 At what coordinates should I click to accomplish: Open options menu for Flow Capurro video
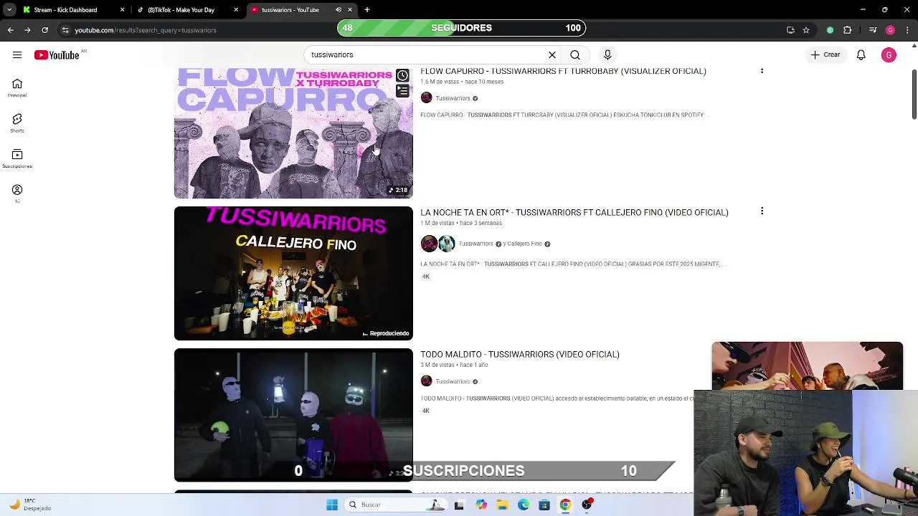click(762, 71)
